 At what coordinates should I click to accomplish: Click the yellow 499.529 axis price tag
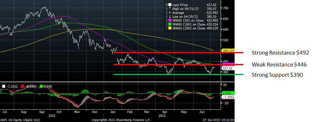click(228, 51)
